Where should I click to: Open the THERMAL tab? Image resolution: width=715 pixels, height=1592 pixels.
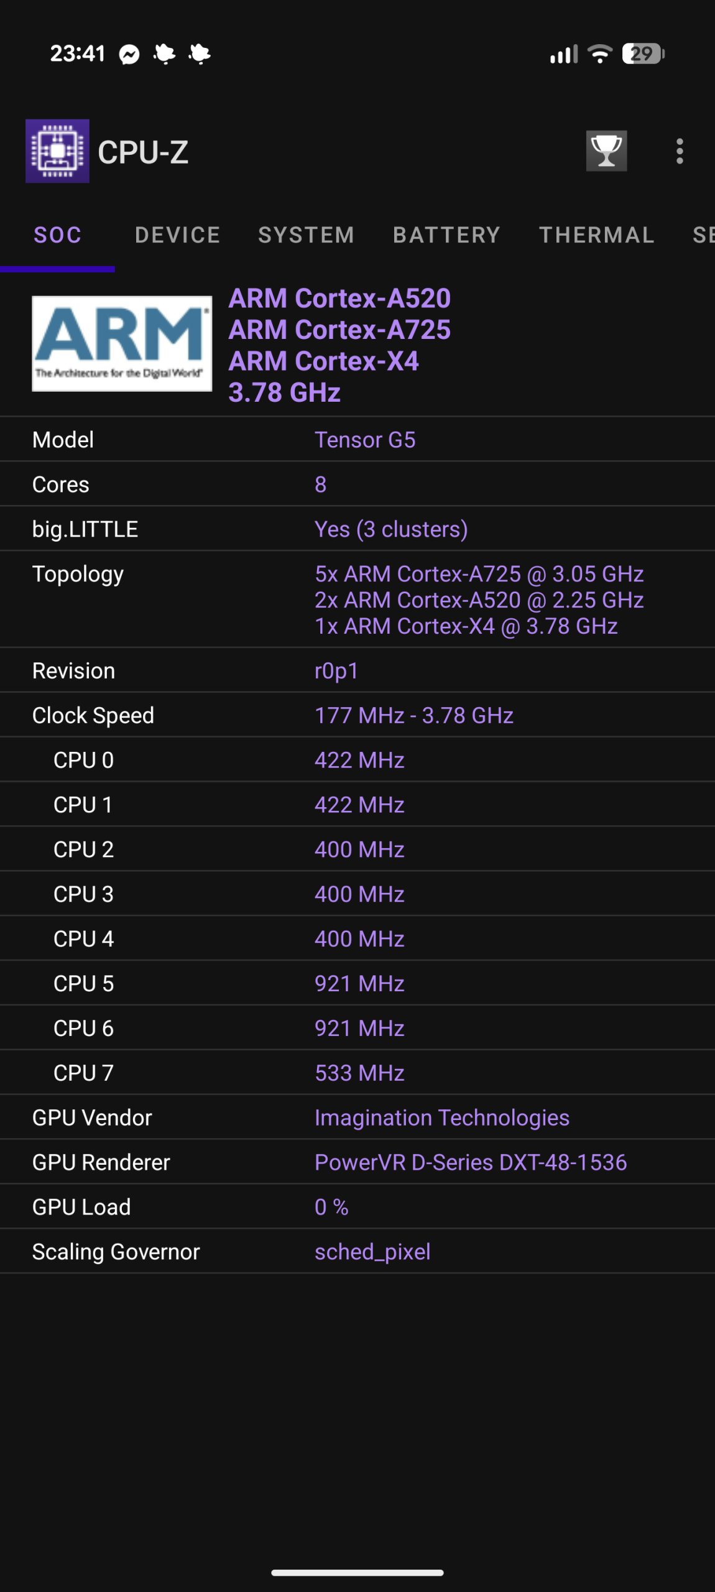tap(596, 235)
